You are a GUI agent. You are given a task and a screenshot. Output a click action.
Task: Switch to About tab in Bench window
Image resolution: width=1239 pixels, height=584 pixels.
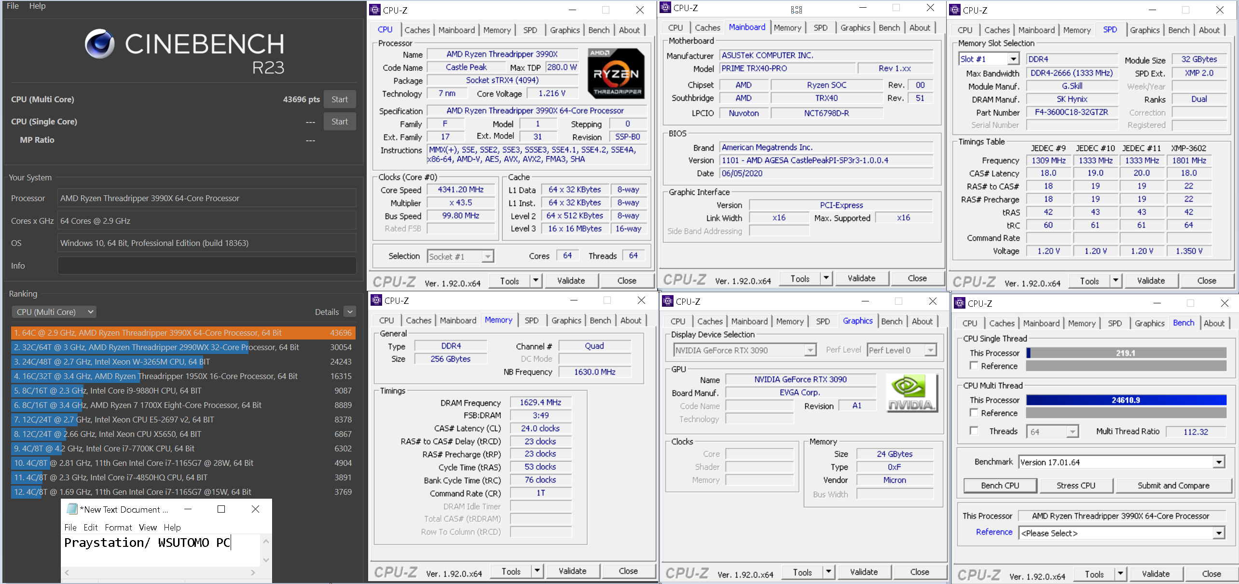(1214, 323)
